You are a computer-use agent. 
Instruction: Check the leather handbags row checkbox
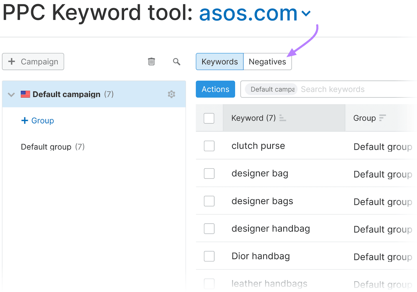pyautogui.click(x=209, y=284)
